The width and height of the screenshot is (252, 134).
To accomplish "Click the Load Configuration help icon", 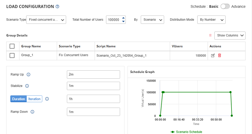I will 58,7.
